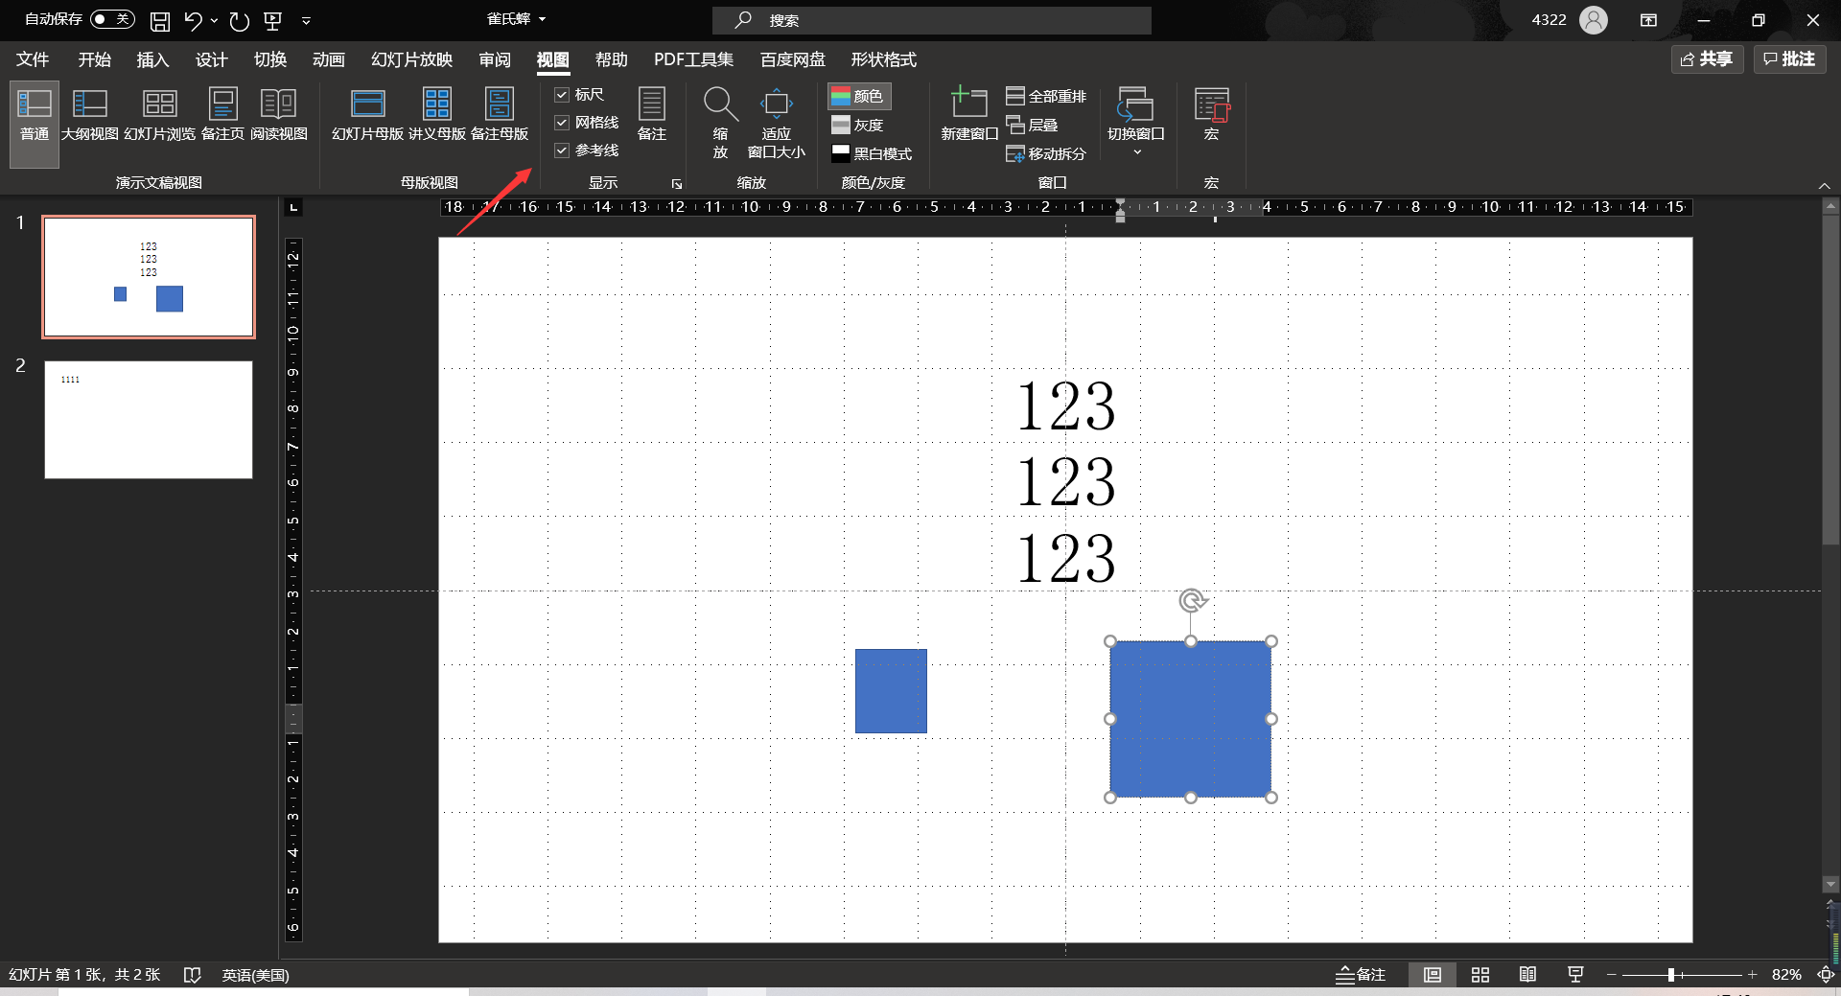The width and height of the screenshot is (1841, 996).
Task: Save the presentation with the floppy icon
Action: pyautogui.click(x=160, y=20)
